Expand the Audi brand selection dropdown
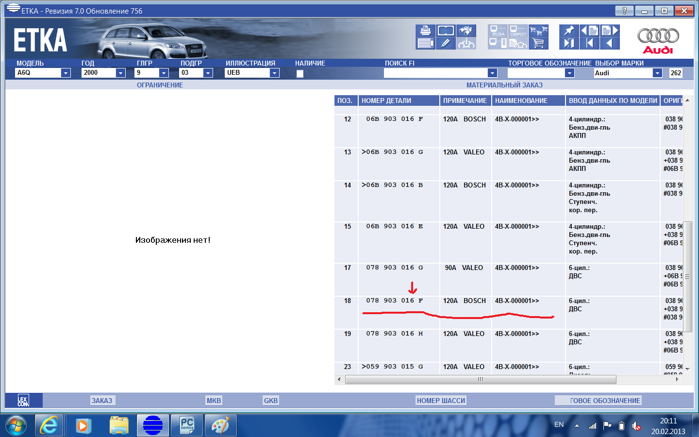 [x=657, y=73]
